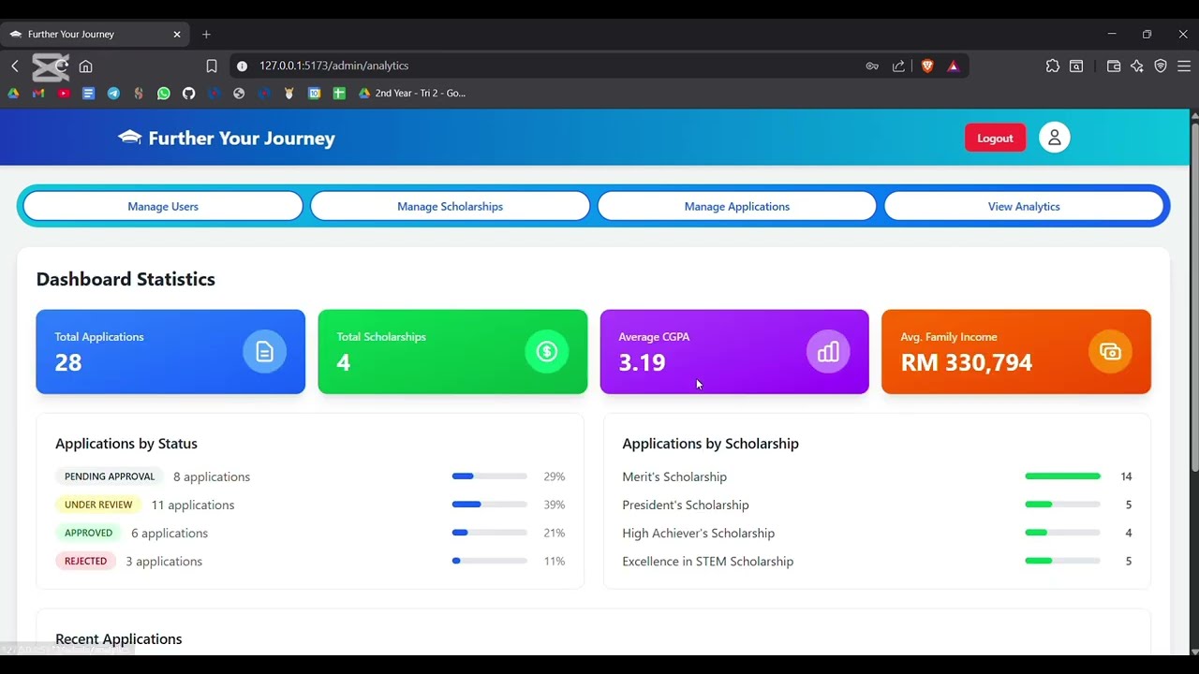Open the Google Docs bookmark
This screenshot has height=674, width=1199.
tap(88, 93)
